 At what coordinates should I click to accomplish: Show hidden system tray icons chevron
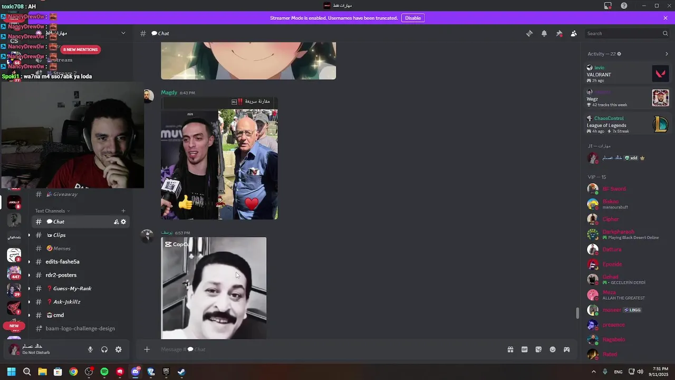pyautogui.click(x=594, y=372)
